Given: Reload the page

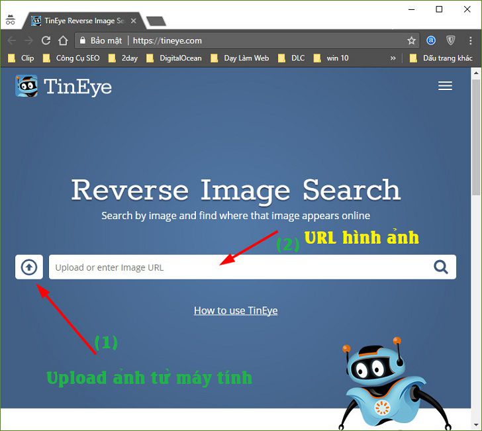Looking at the screenshot, I should click(x=46, y=40).
